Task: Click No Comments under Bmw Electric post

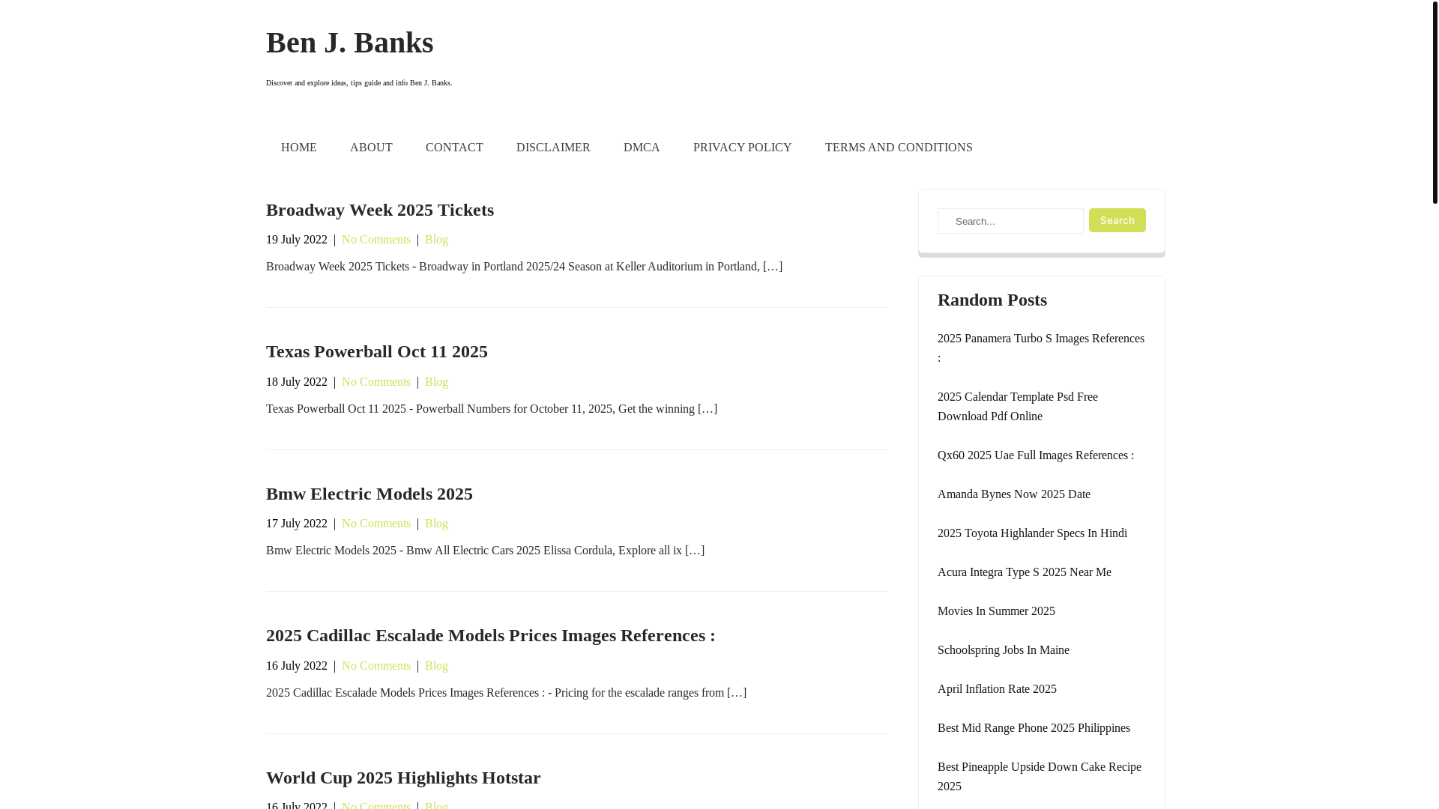Action: pos(376,524)
